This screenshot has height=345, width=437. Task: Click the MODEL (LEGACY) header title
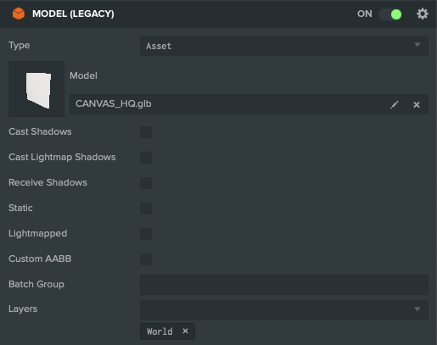[73, 14]
